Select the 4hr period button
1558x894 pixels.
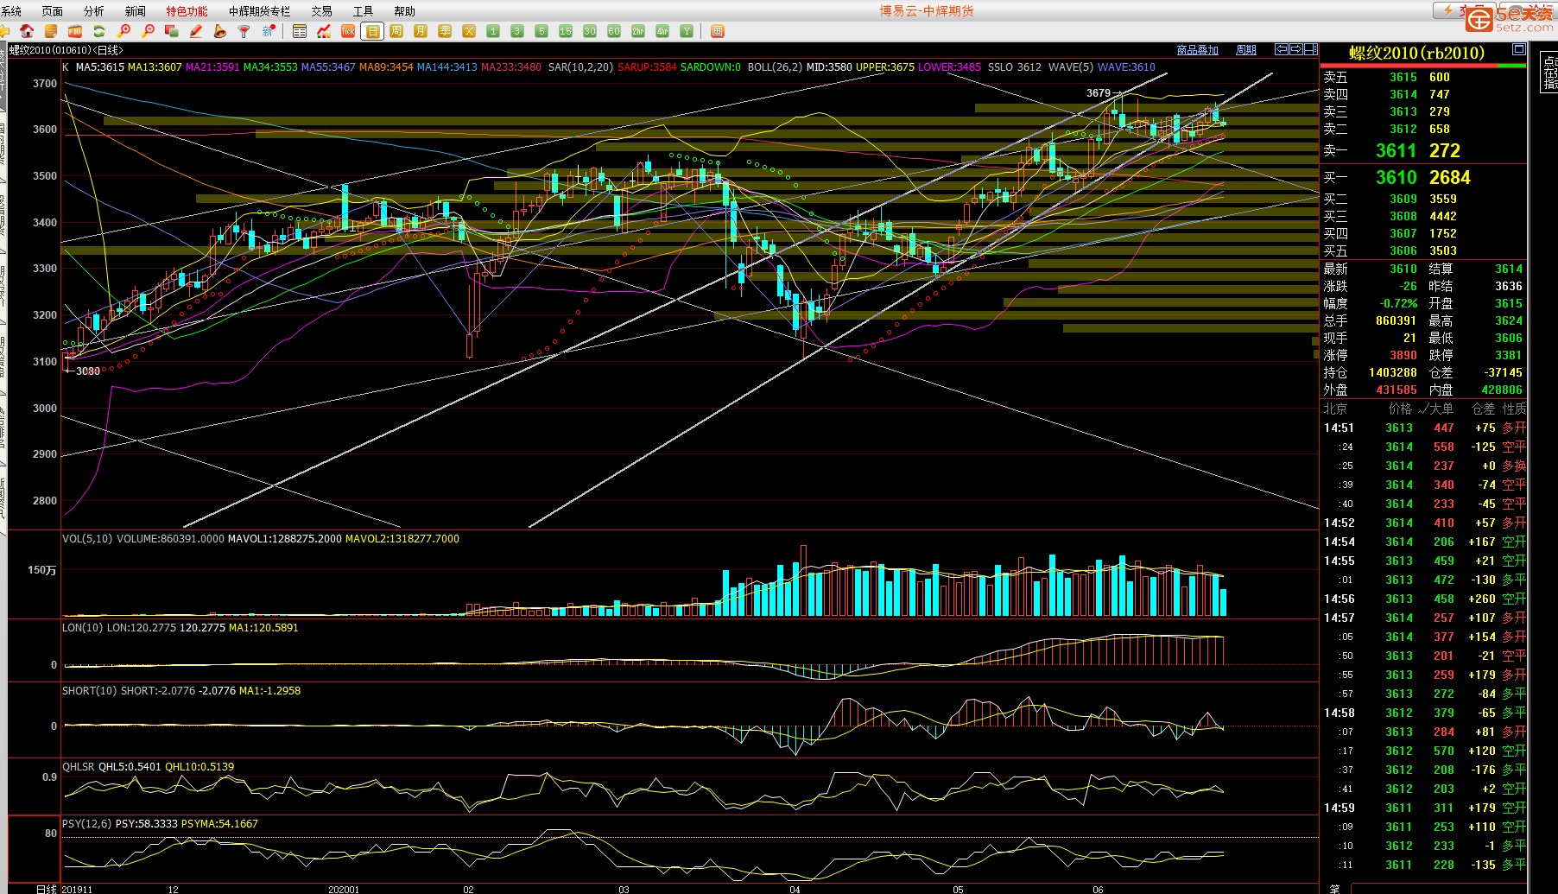(x=662, y=31)
